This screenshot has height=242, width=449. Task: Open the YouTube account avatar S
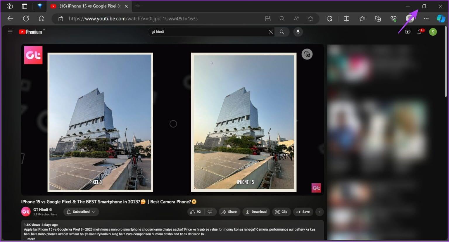point(433,32)
